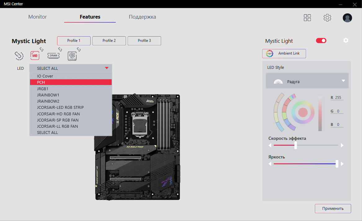Switch to the Features tab

pos(90,17)
